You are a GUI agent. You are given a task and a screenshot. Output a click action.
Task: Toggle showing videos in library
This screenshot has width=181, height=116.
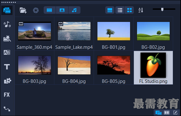(50, 10)
